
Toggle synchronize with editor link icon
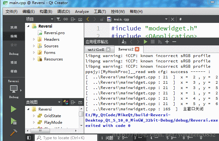click(66, 19)
